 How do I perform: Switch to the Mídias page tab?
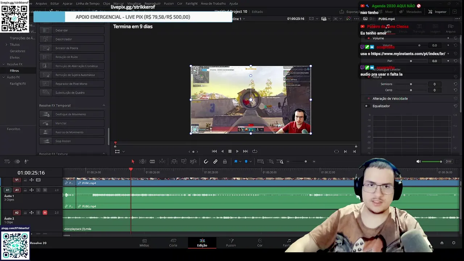click(x=144, y=243)
